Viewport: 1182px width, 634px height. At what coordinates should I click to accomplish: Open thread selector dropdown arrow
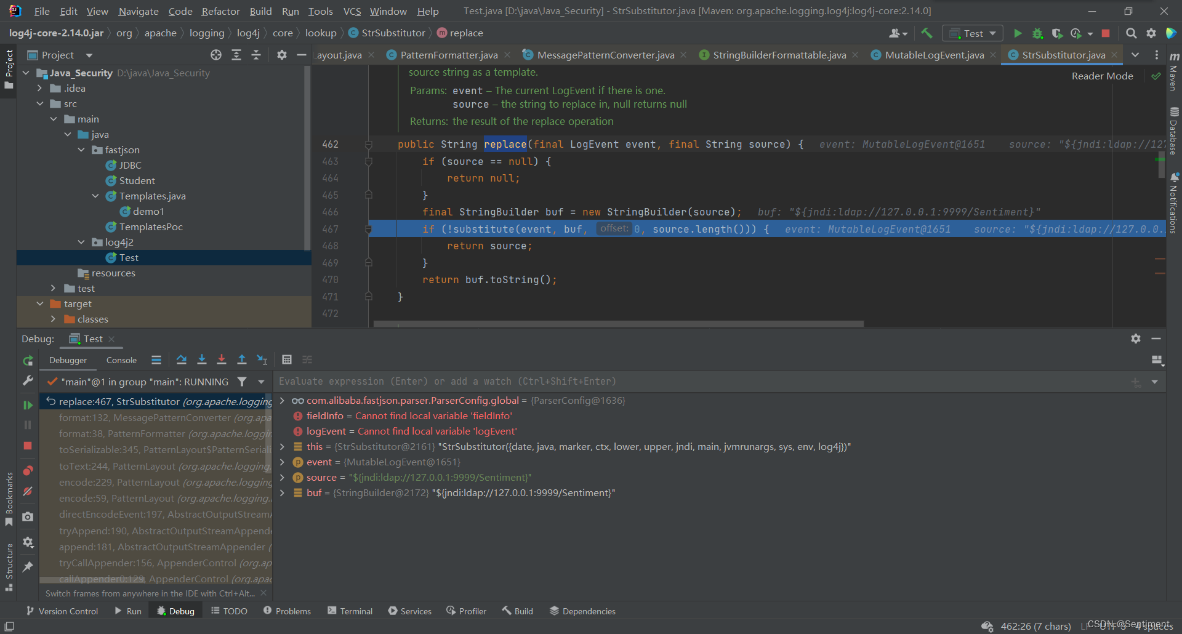click(261, 382)
